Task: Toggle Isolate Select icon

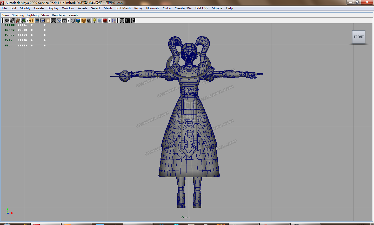Action: [x=114, y=21]
